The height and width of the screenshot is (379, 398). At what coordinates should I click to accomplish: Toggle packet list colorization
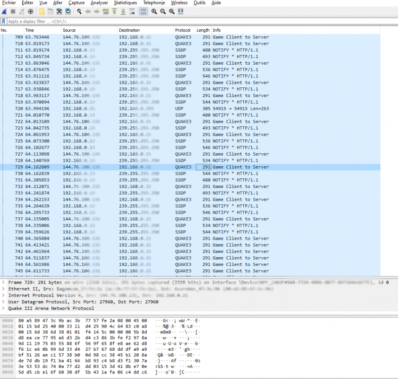143,12
